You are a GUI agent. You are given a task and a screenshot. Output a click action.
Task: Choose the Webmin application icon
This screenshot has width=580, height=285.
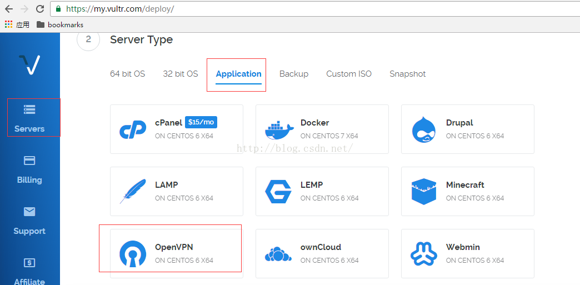tap(424, 254)
